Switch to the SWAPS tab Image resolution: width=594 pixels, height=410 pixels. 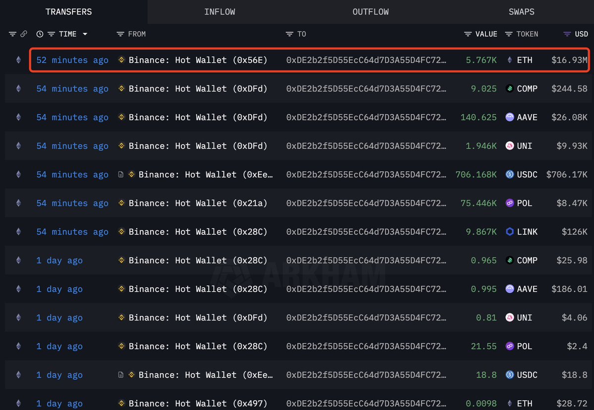coord(521,12)
